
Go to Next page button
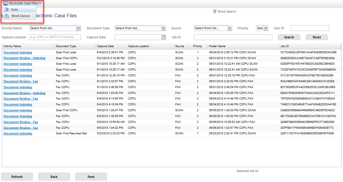click(x=91, y=177)
